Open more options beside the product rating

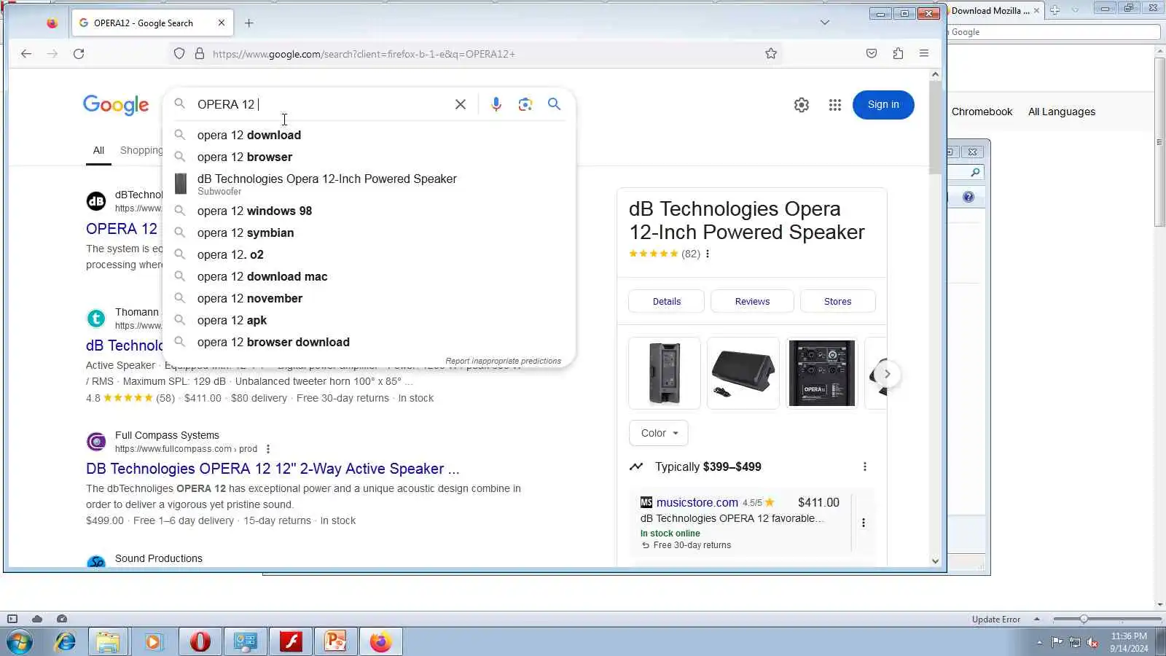[708, 254]
